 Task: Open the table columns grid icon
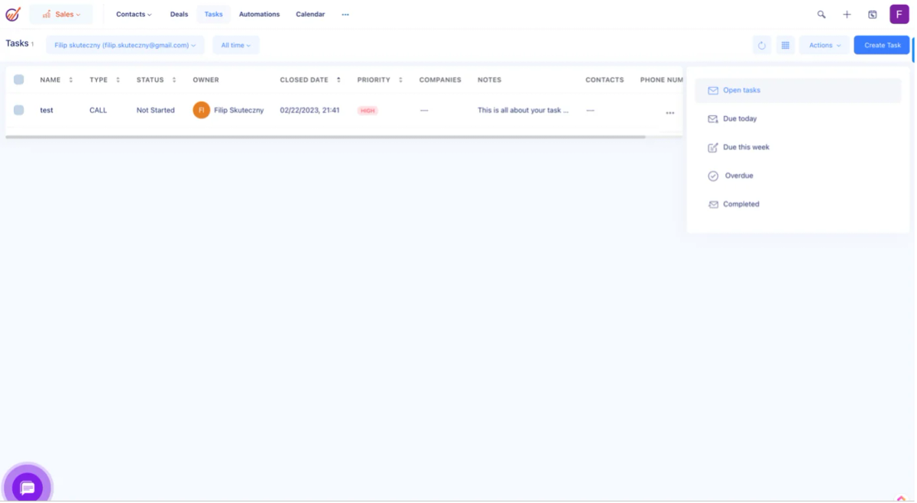[x=785, y=45]
